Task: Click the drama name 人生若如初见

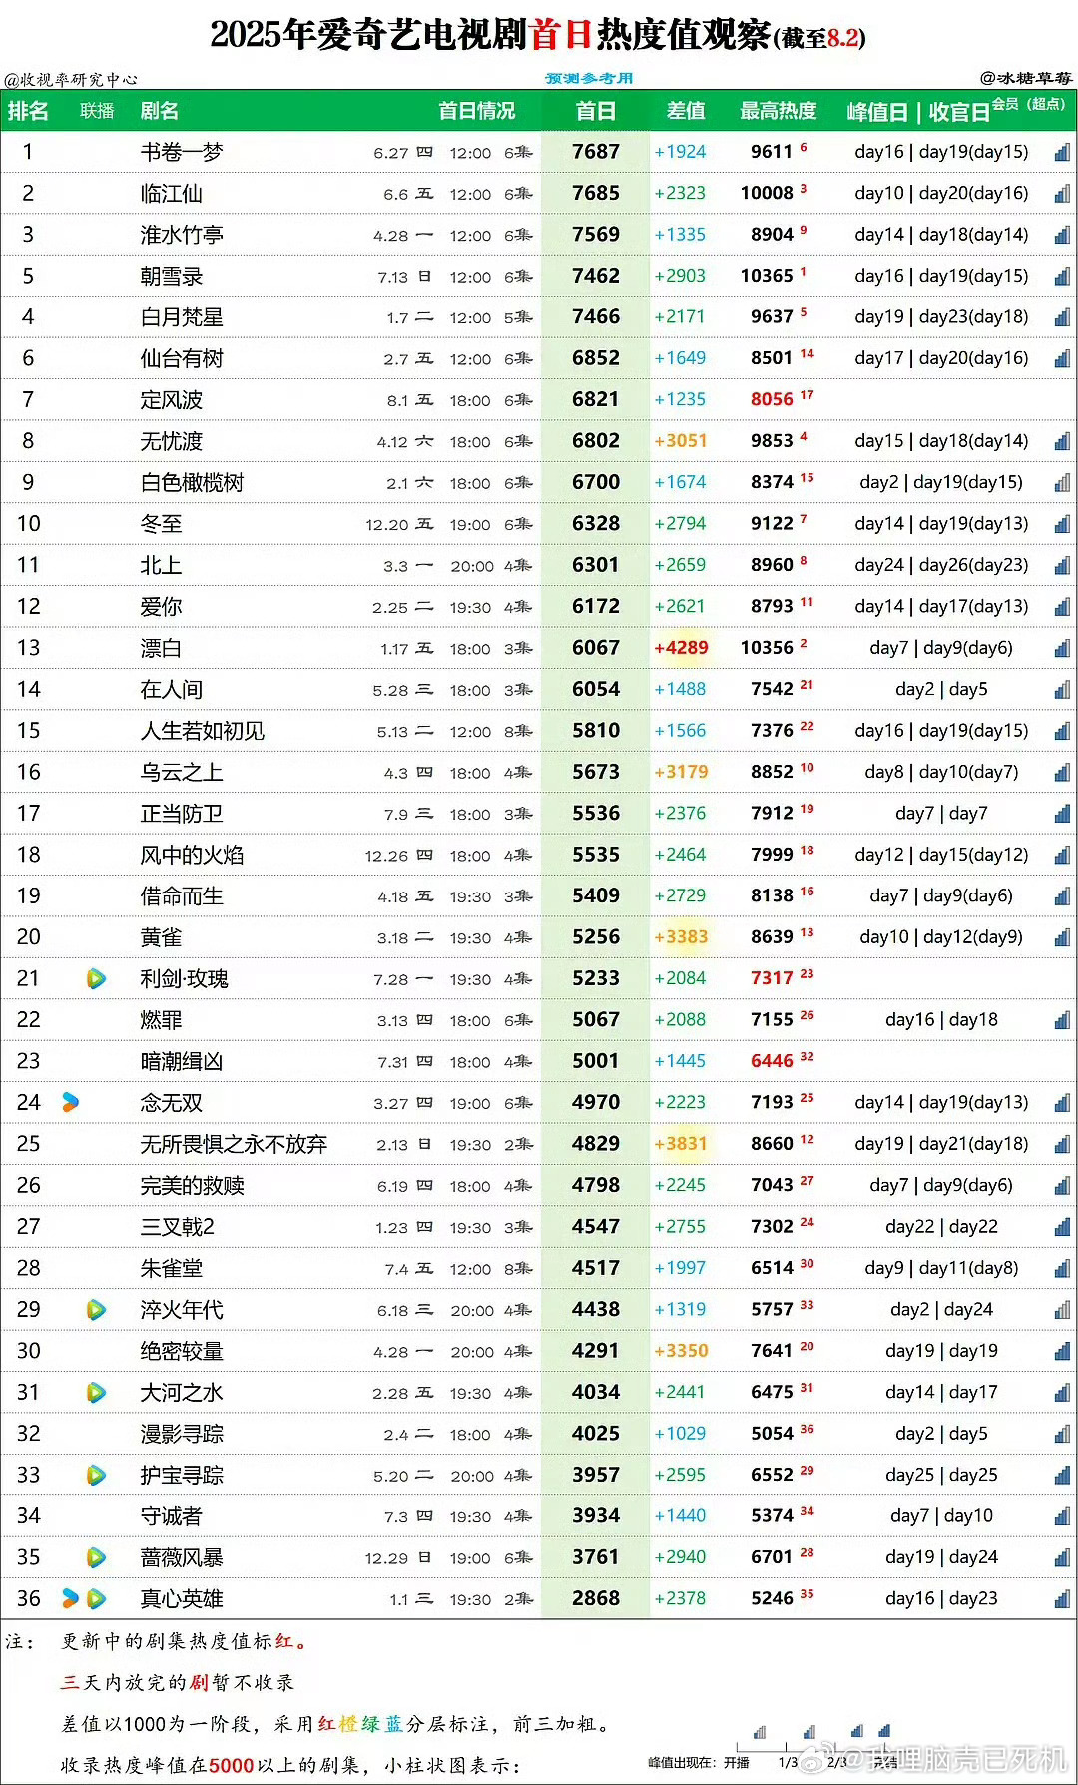Action: (x=203, y=731)
